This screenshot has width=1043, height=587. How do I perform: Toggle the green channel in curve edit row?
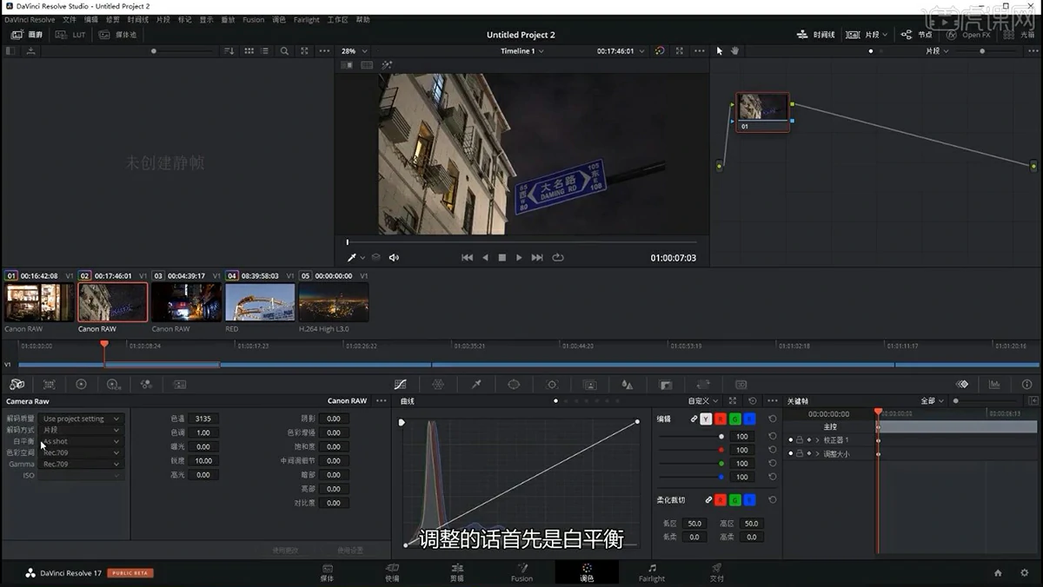pos(735,419)
